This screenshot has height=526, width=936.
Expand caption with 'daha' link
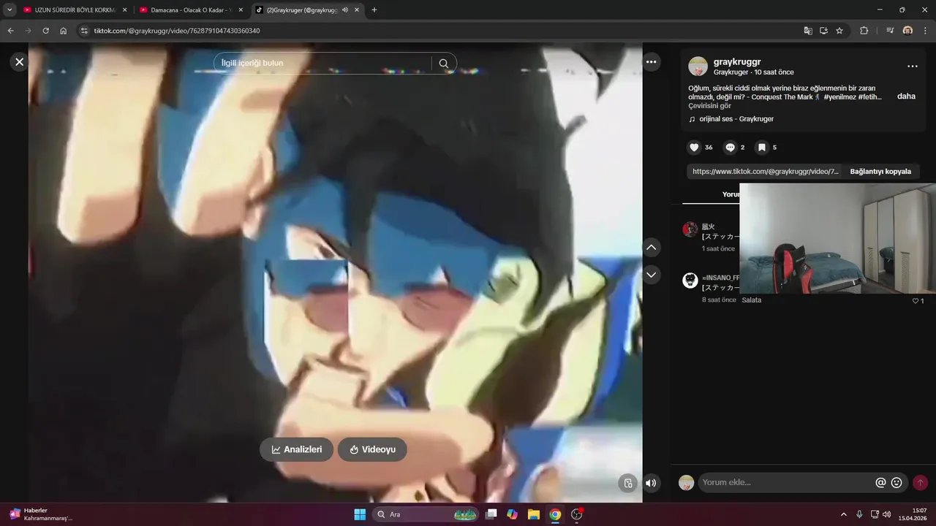[x=906, y=96]
